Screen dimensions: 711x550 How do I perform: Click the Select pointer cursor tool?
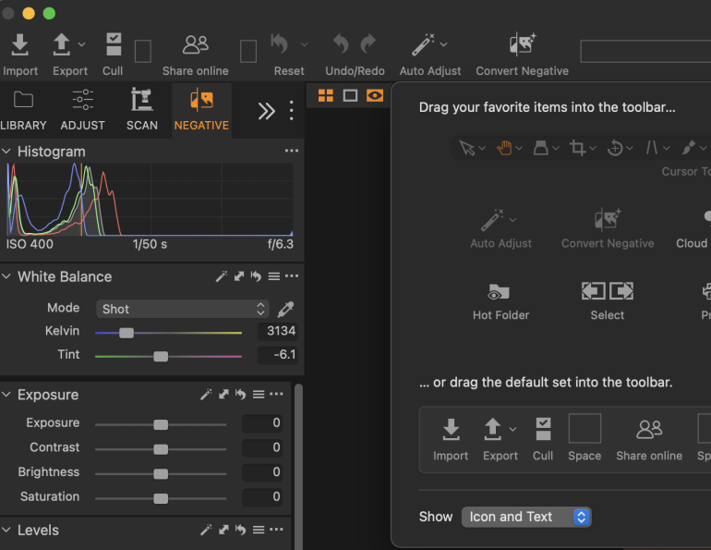[467, 148]
